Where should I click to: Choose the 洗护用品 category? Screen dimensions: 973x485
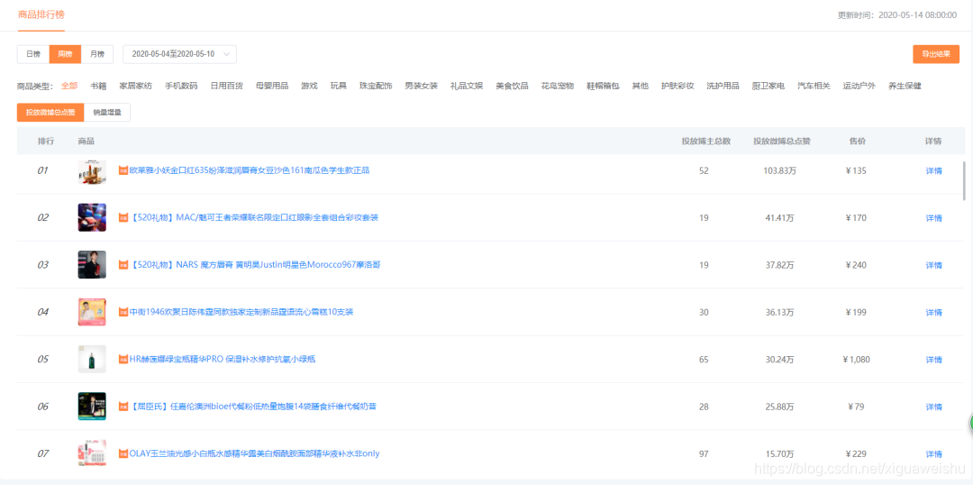point(723,86)
